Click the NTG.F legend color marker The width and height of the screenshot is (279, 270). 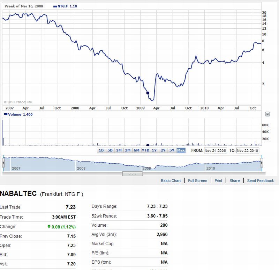[55, 6]
